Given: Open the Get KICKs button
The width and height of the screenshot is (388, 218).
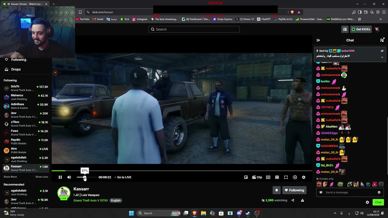Looking at the screenshot, I should click(361, 29).
